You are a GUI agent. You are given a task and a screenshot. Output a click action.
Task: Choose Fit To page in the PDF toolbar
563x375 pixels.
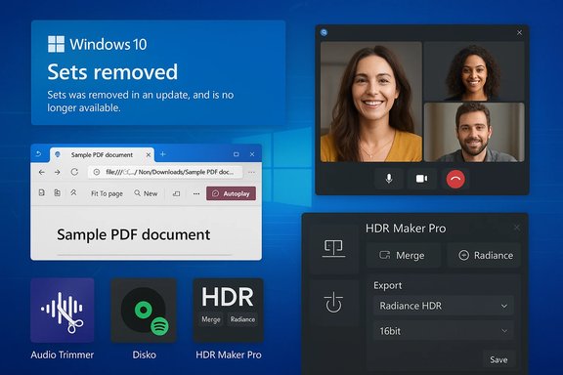click(x=107, y=193)
